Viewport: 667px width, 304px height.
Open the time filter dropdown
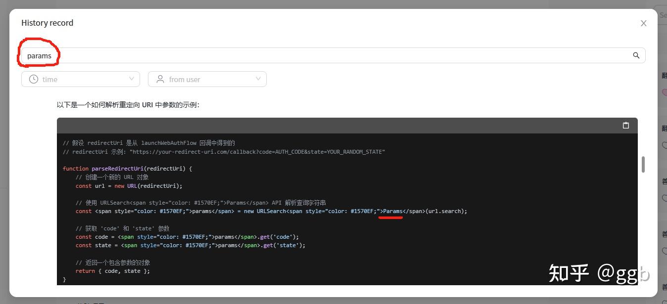click(x=81, y=79)
